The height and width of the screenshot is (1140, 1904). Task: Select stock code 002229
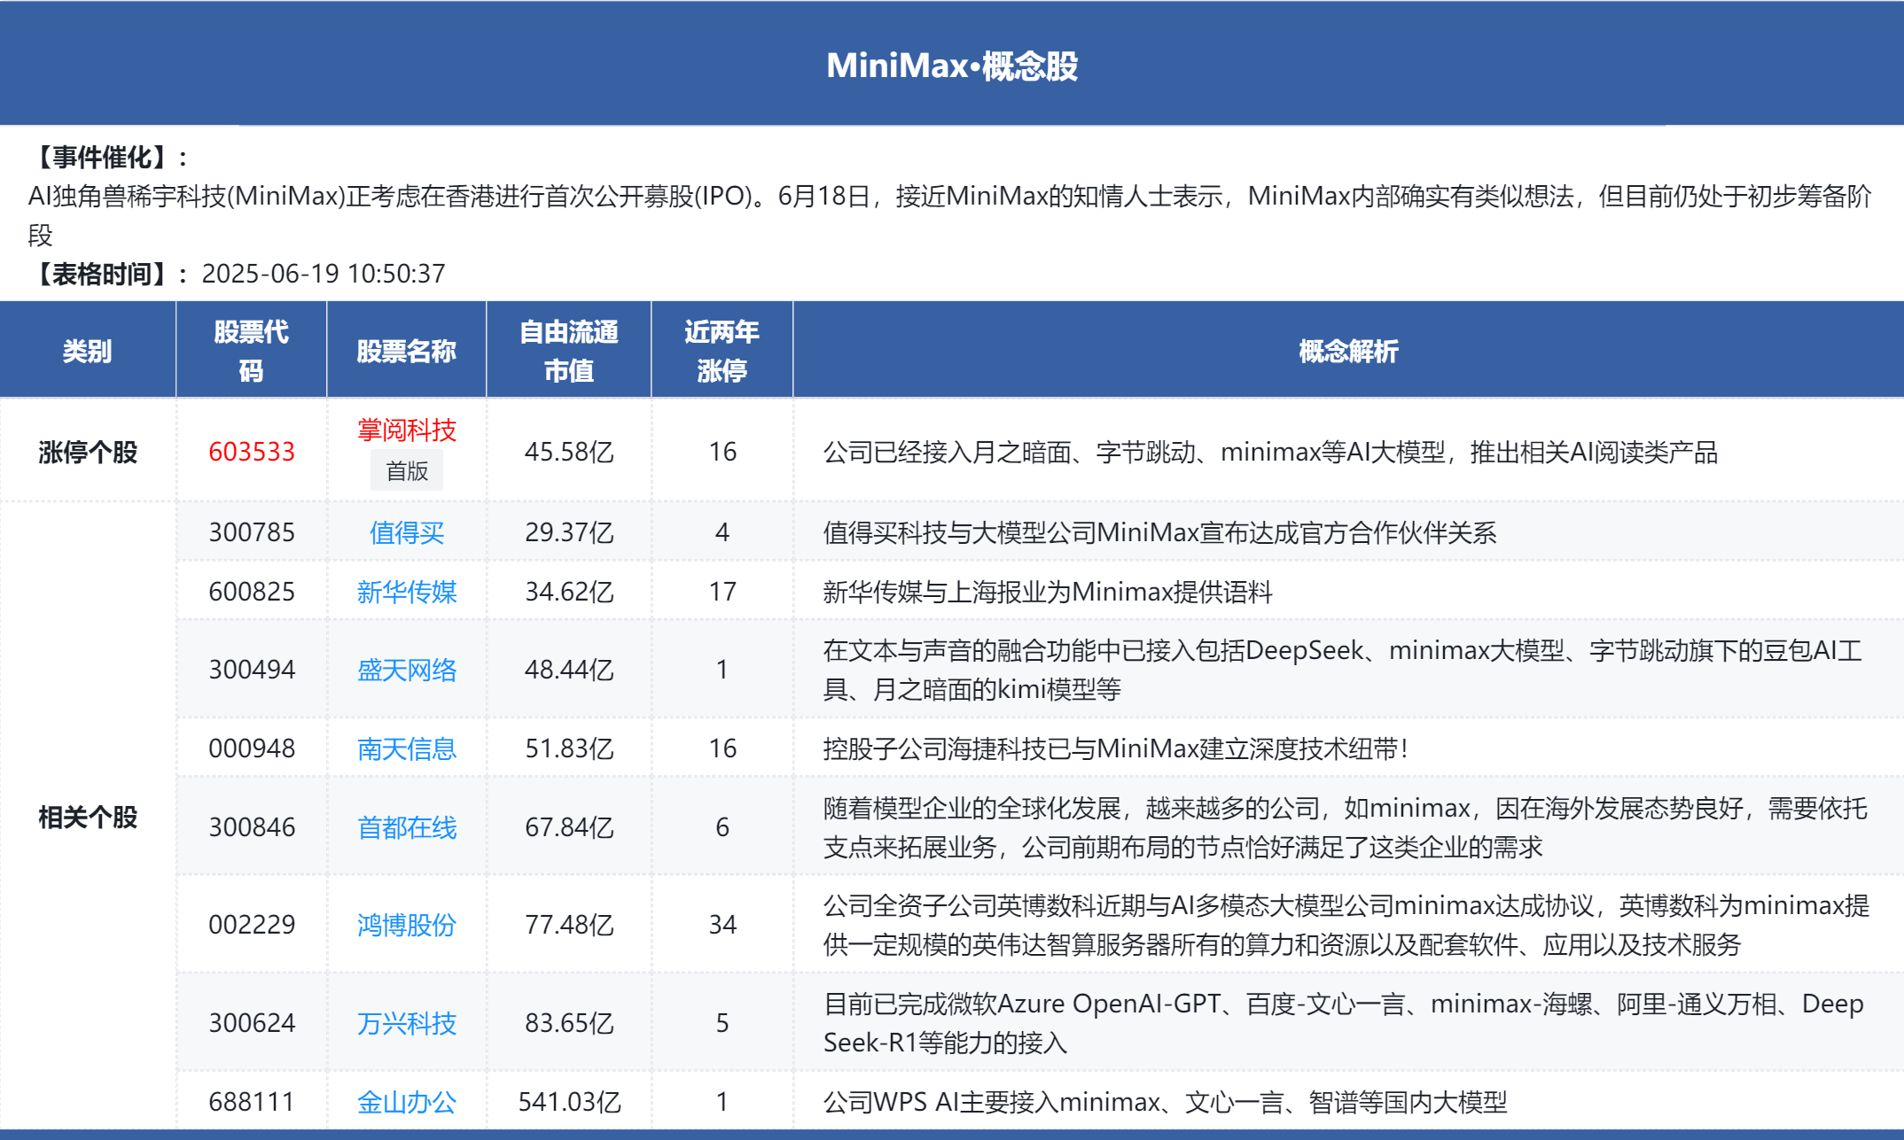click(252, 925)
